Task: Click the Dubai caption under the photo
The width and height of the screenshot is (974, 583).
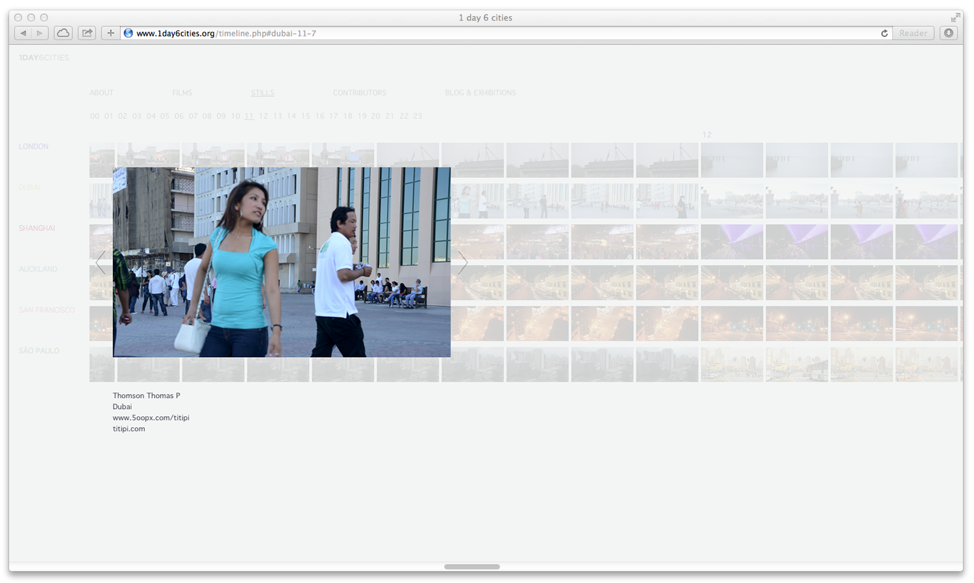Action: click(122, 406)
